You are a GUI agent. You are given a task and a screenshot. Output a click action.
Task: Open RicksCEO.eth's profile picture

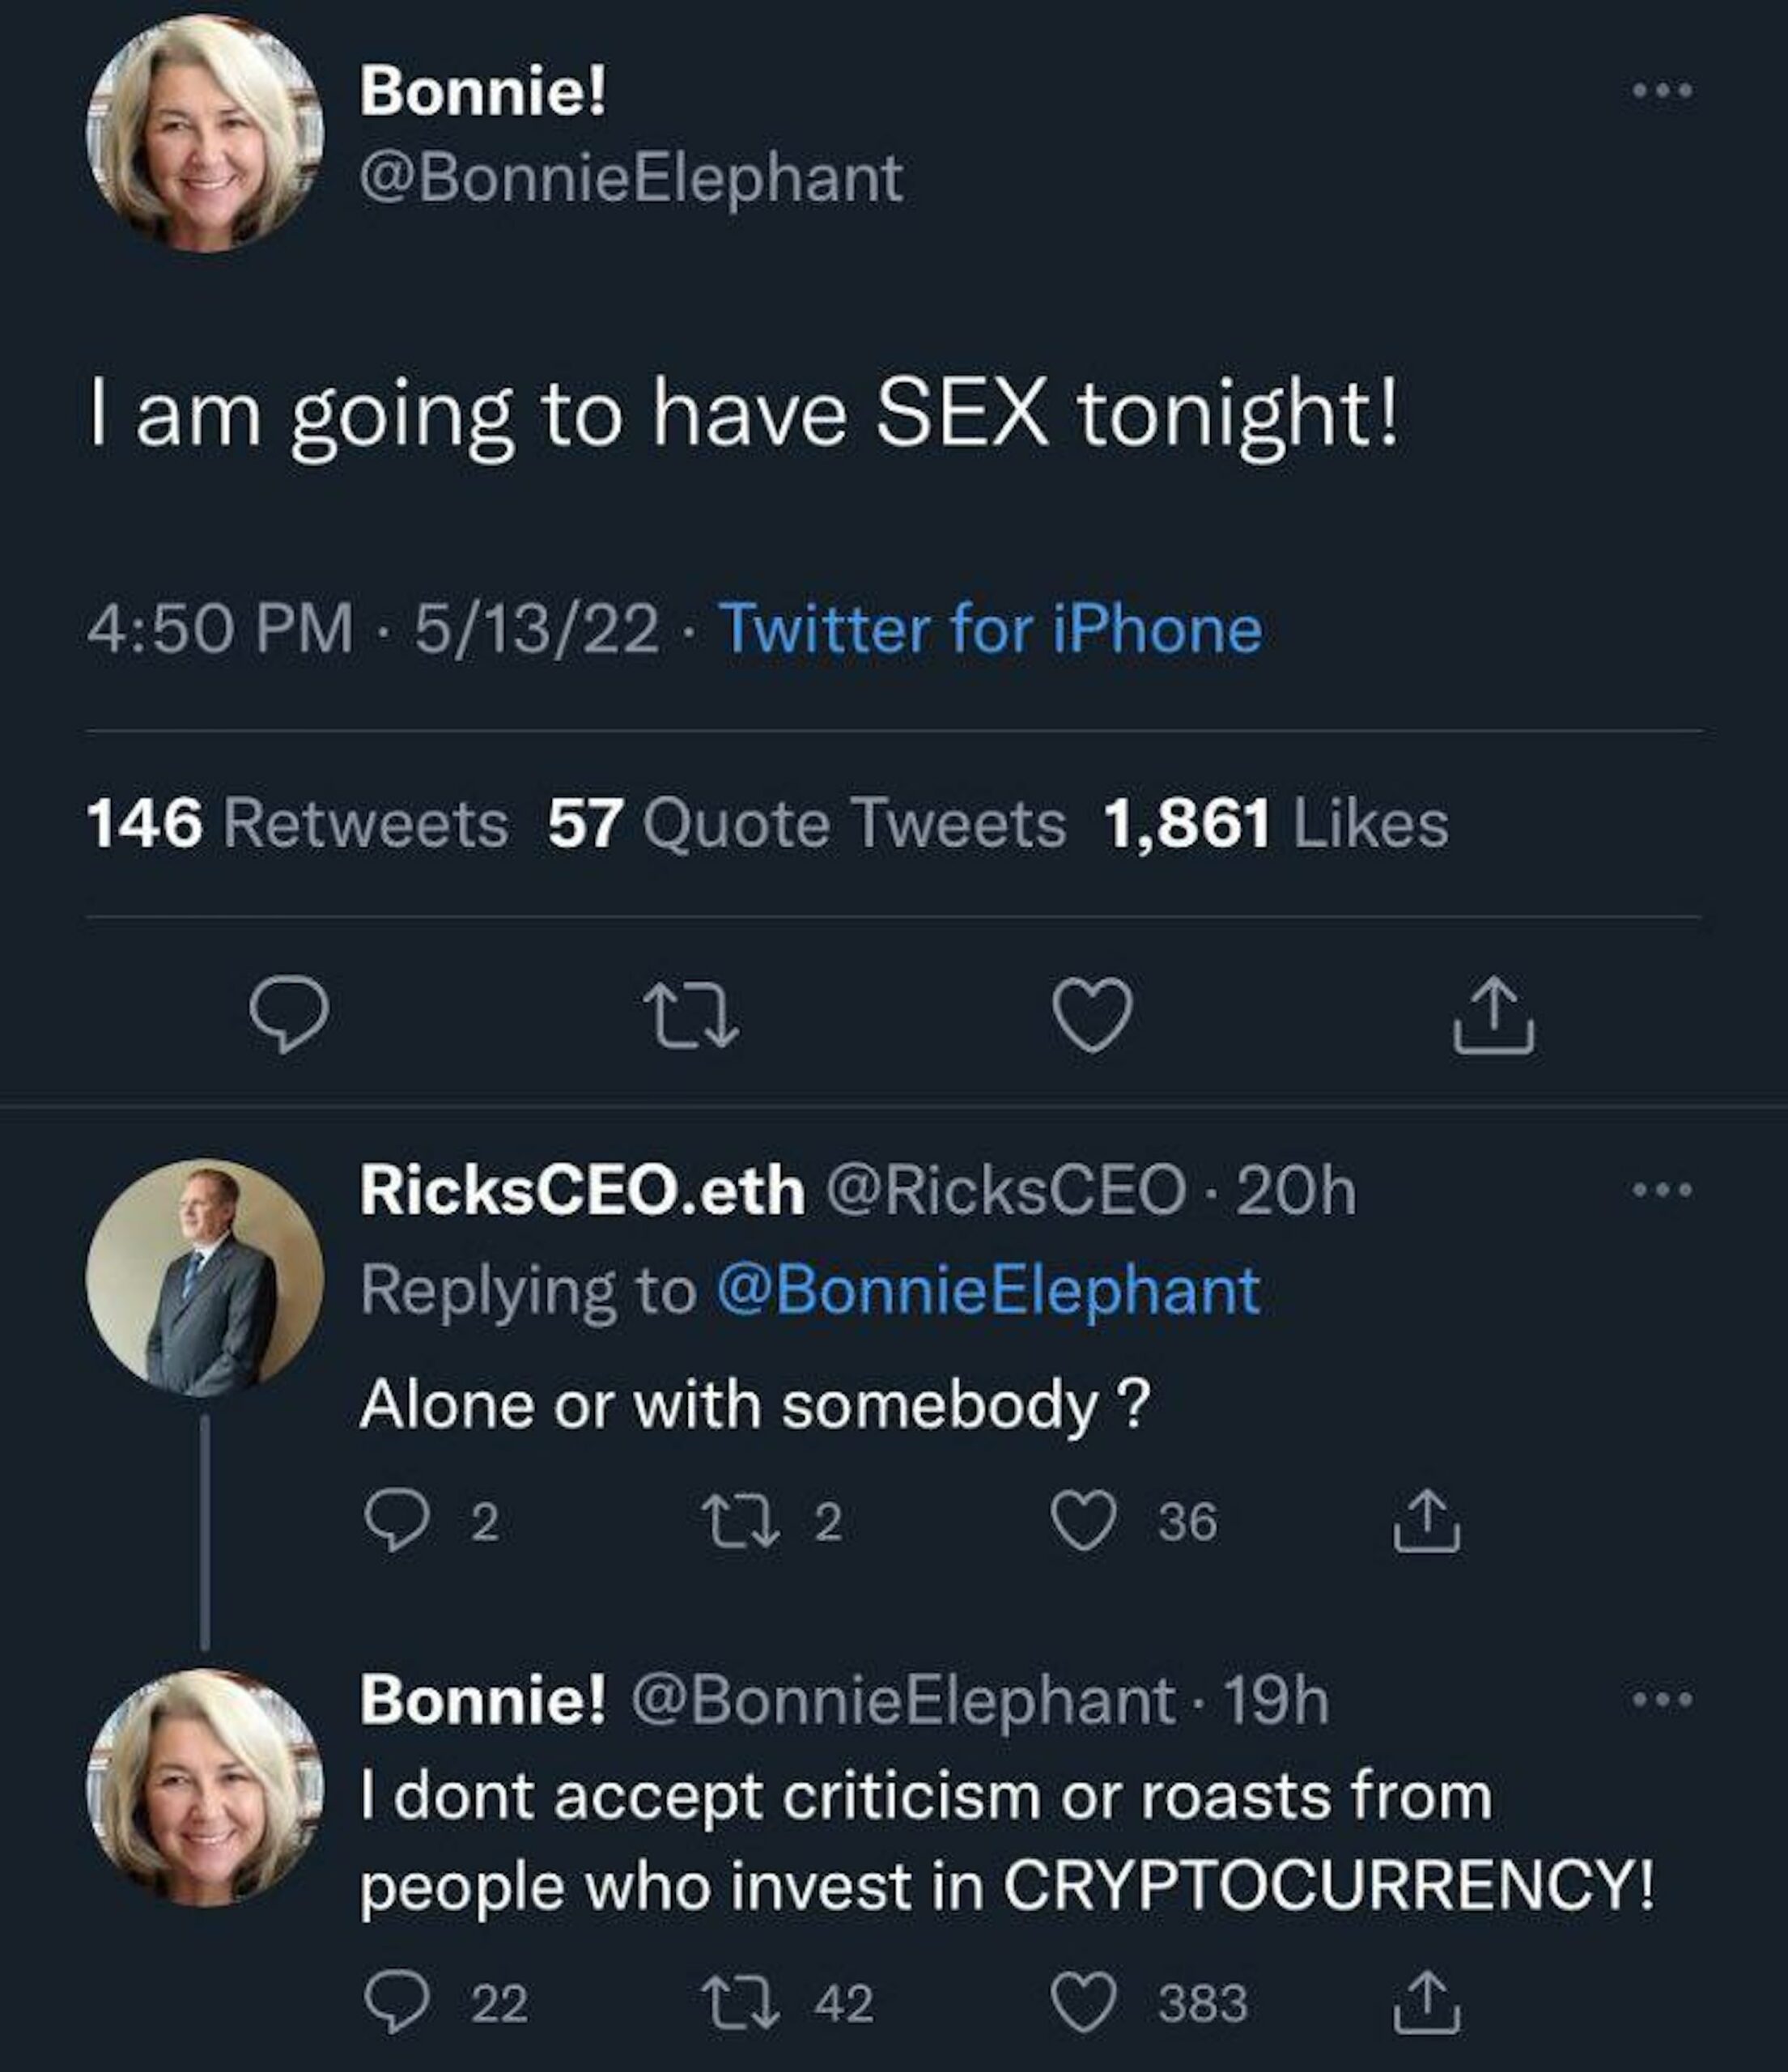205,1278
